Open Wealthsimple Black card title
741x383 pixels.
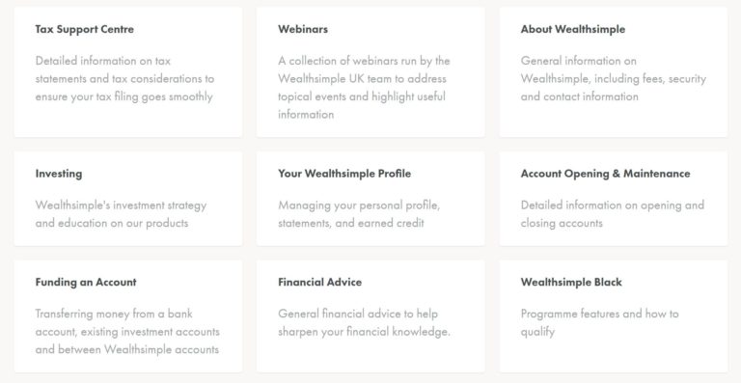pyautogui.click(x=571, y=283)
